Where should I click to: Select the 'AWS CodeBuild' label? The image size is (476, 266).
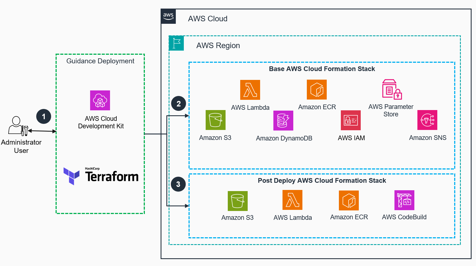click(x=404, y=217)
